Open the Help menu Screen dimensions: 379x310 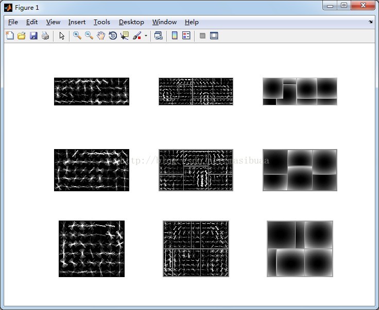[192, 22]
